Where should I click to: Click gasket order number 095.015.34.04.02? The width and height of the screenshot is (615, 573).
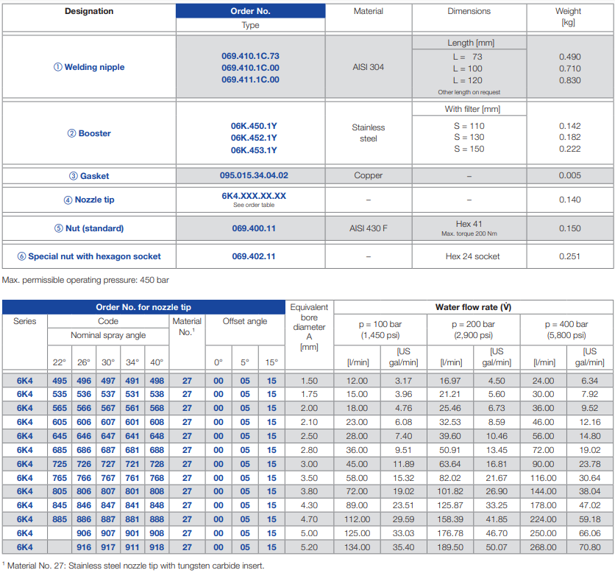click(x=254, y=175)
